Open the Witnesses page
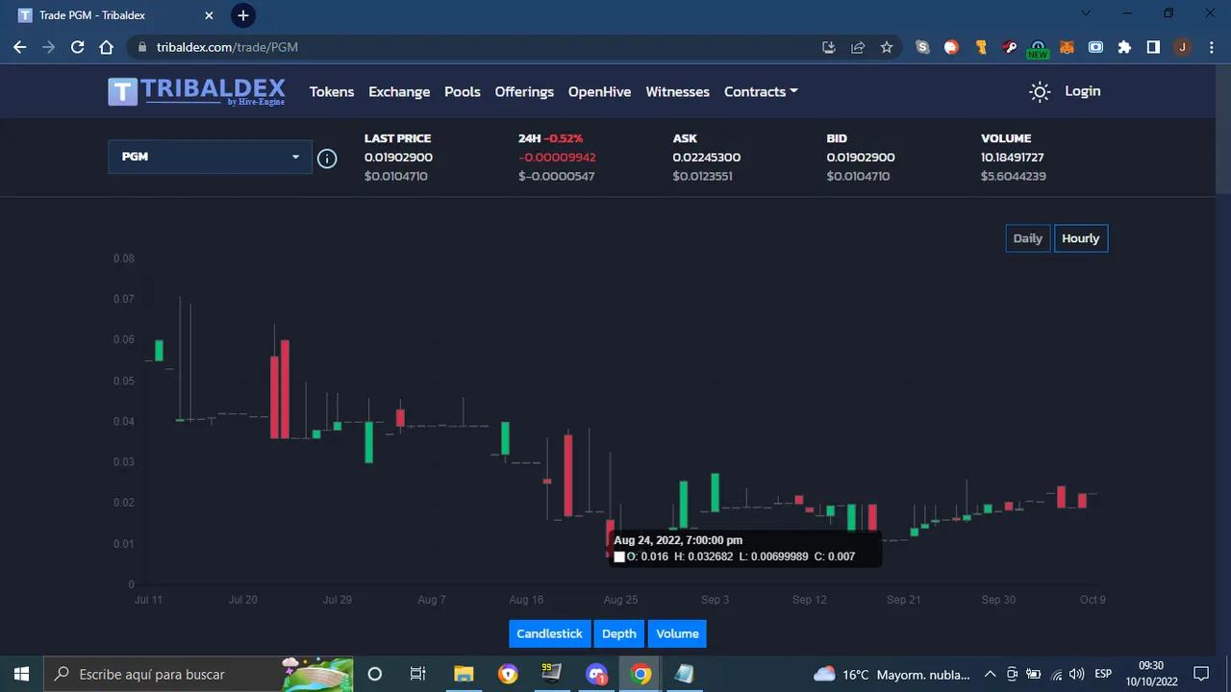The width and height of the screenshot is (1231, 692). (677, 91)
